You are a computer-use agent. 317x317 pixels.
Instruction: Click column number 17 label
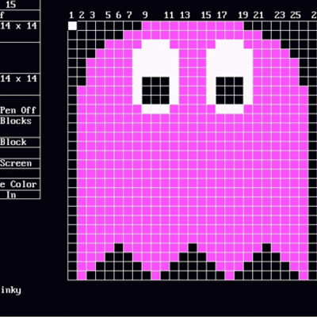(222, 15)
